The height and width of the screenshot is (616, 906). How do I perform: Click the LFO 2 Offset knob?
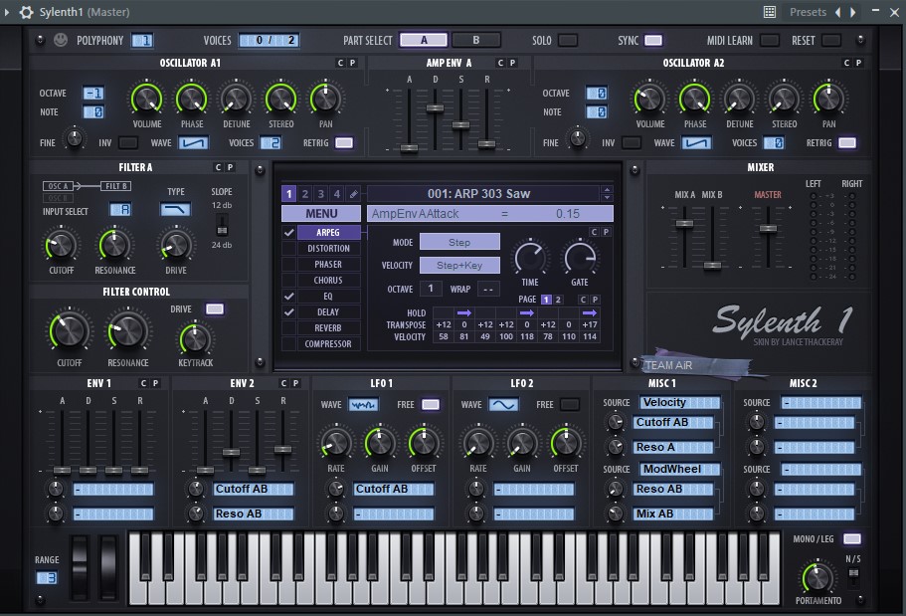[566, 444]
